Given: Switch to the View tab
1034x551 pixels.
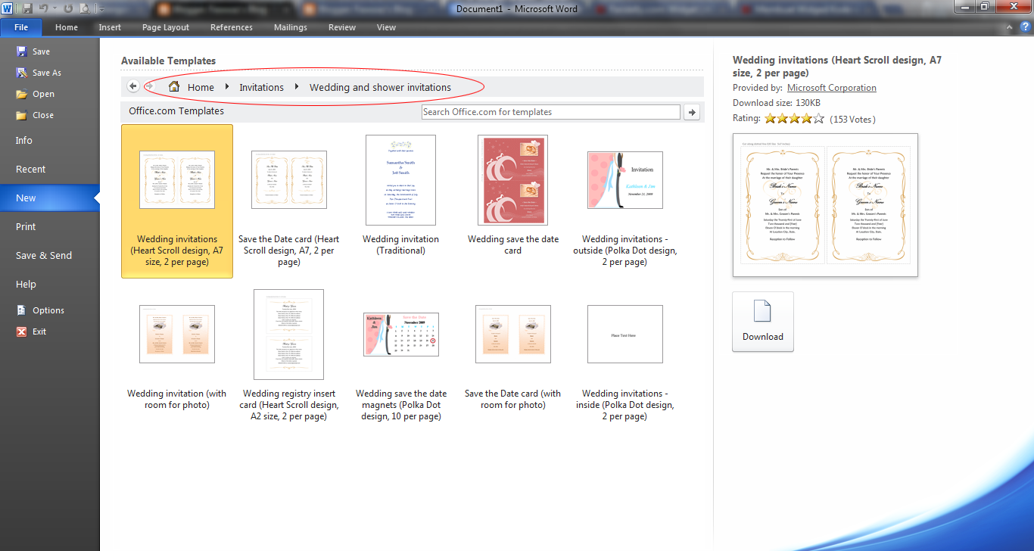Looking at the screenshot, I should (386, 27).
